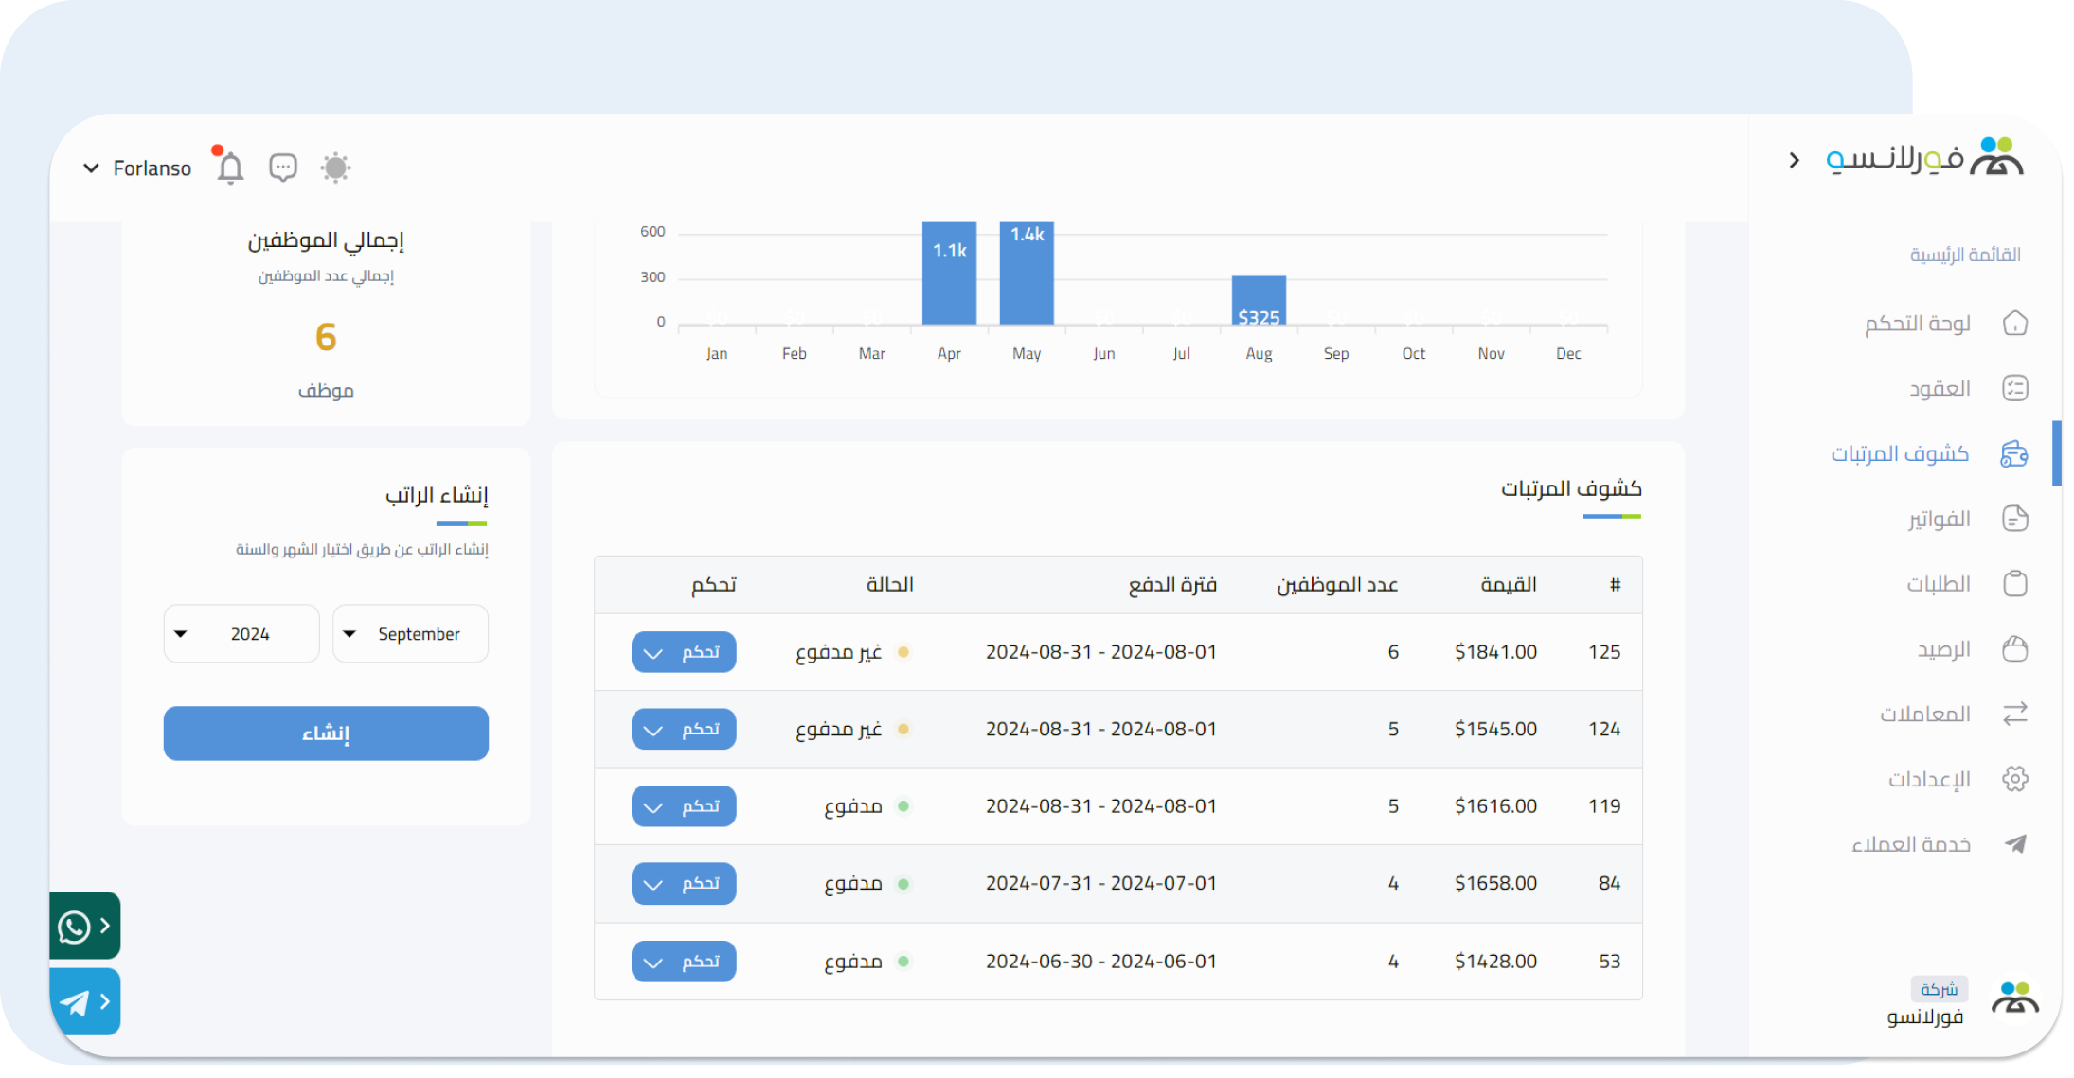Open the chat messages icon
The height and width of the screenshot is (1078, 2074).
point(283,168)
